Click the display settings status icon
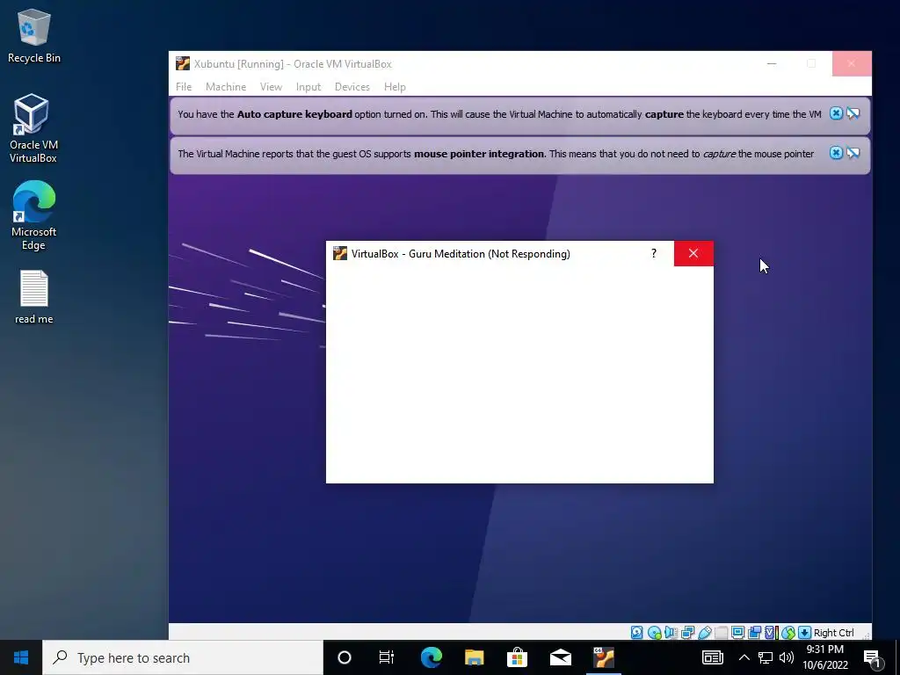 tap(738, 633)
